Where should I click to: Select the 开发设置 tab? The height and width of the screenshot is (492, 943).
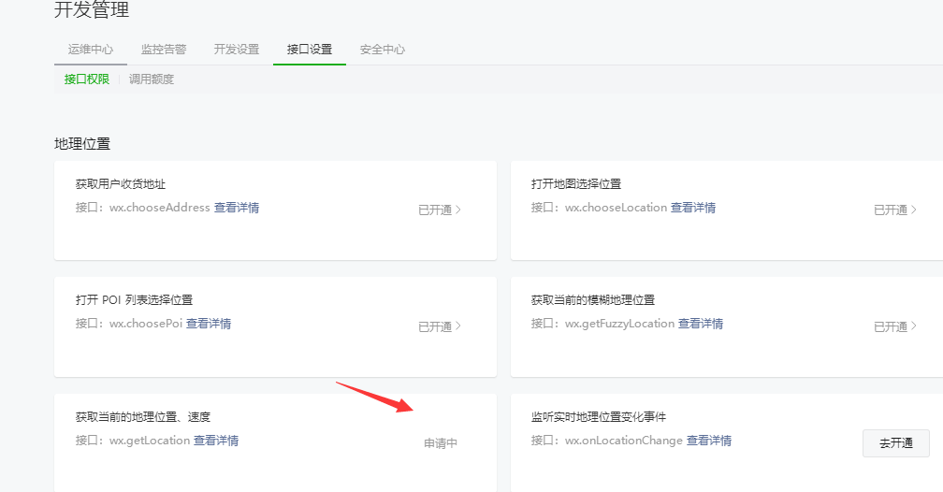(x=237, y=50)
